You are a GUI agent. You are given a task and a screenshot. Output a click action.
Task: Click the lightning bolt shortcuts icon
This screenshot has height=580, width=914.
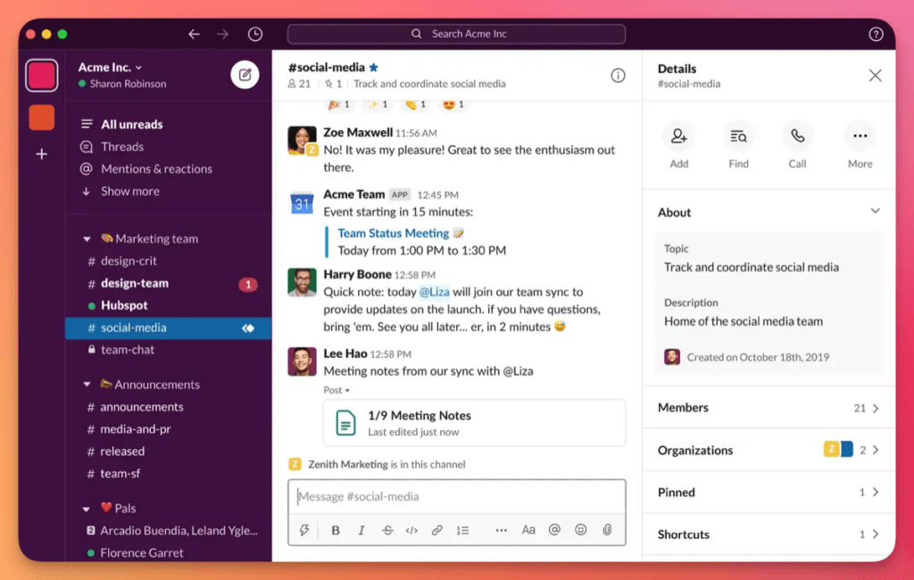pyautogui.click(x=304, y=529)
